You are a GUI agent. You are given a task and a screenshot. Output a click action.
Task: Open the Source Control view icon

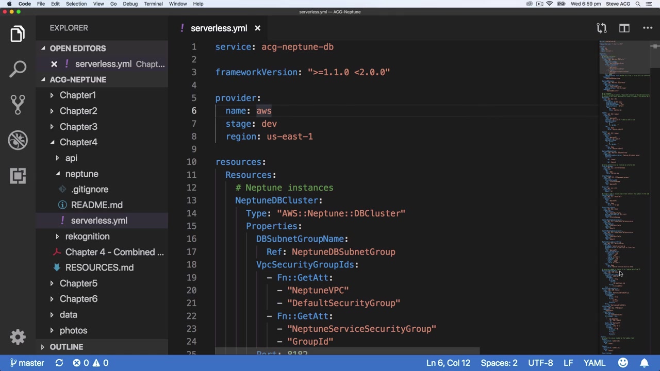coord(18,104)
